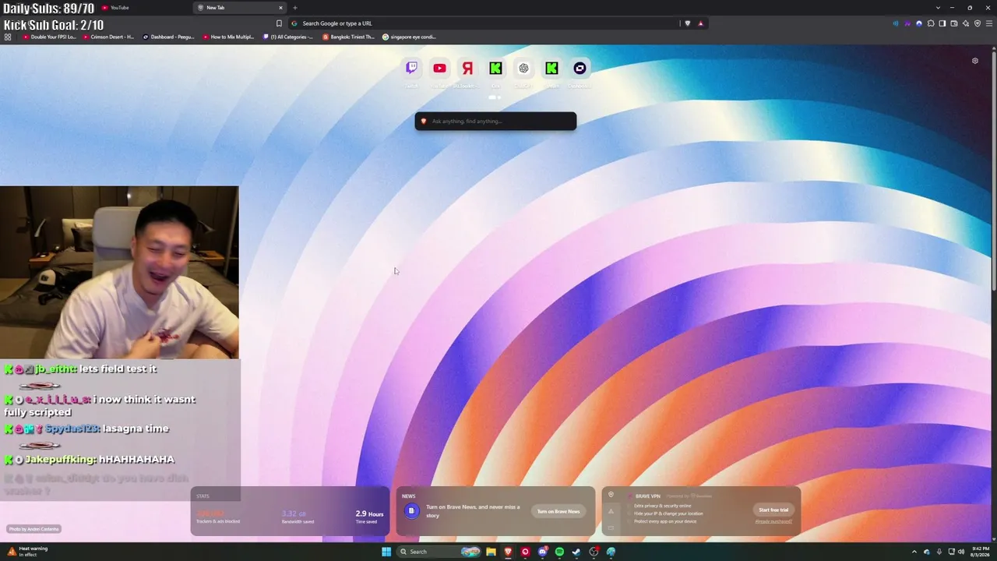Viewport: 997px width, 561px height.
Task: Open the bookmarks bar apps grid icon
Action: (8, 37)
